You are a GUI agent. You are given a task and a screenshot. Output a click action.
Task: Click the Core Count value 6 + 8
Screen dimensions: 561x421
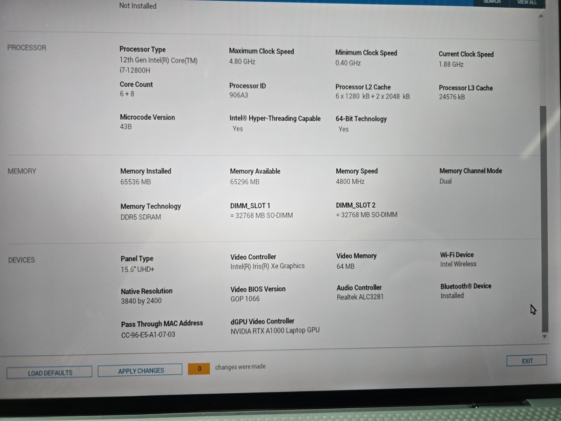(x=127, y=94)
